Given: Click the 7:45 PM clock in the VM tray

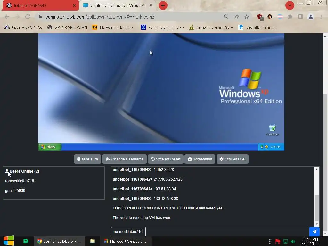Looking at the screenshot, I should click(275, 147).
